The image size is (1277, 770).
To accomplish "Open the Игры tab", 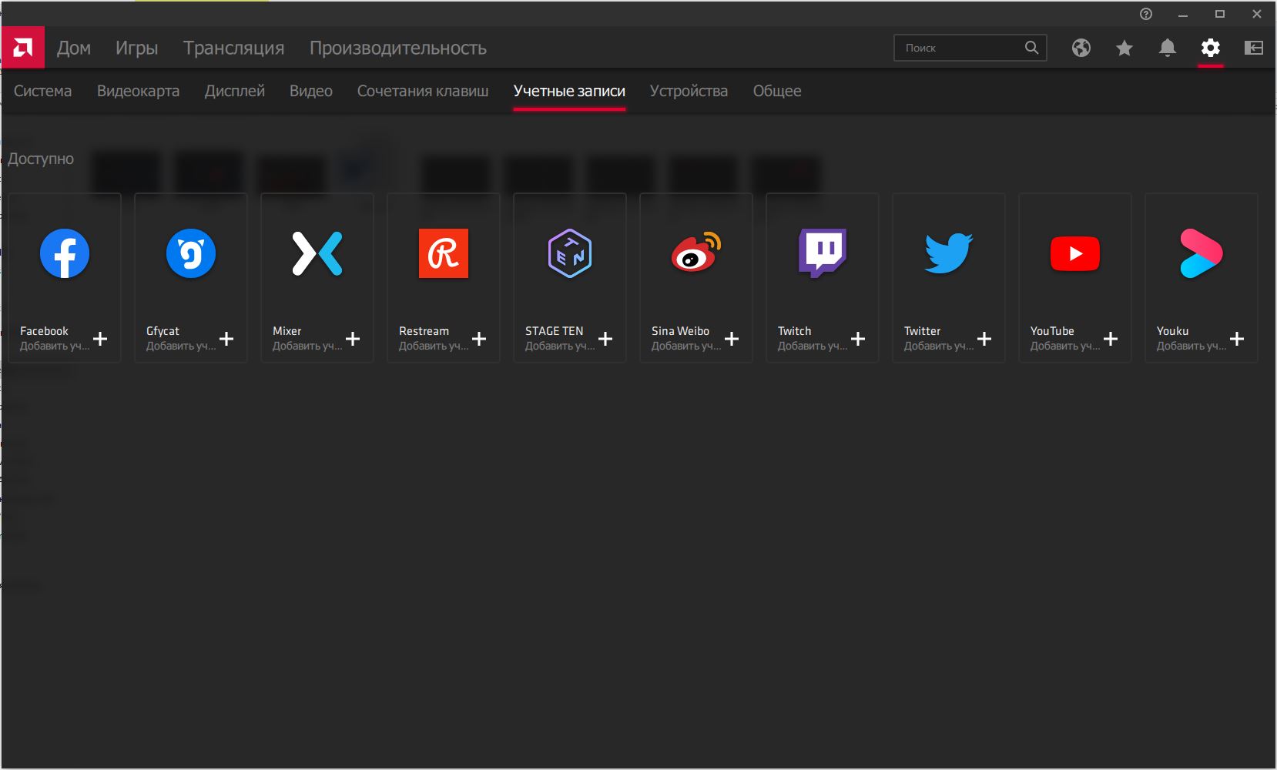I will 137,48.
